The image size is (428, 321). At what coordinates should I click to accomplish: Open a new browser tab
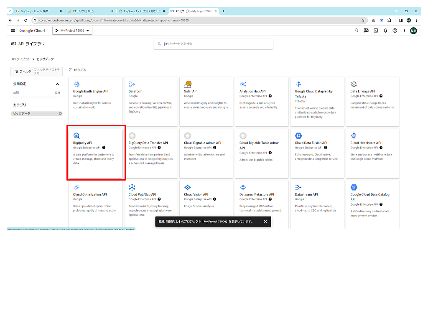click(223, 11)
